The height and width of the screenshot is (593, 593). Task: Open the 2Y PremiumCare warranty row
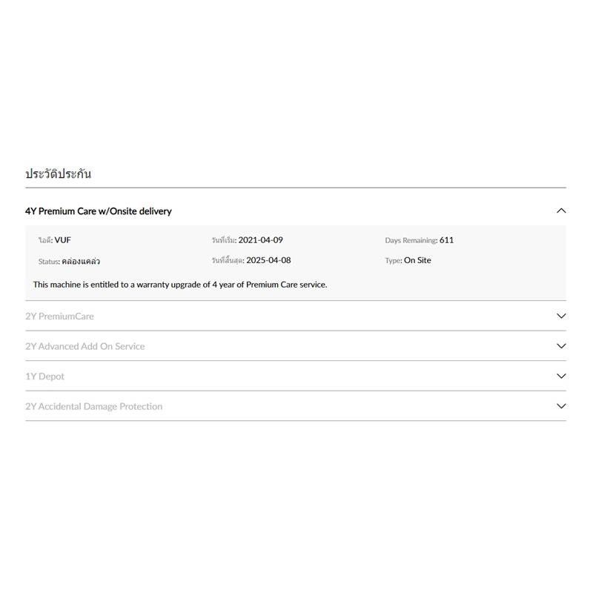[59, 317]
